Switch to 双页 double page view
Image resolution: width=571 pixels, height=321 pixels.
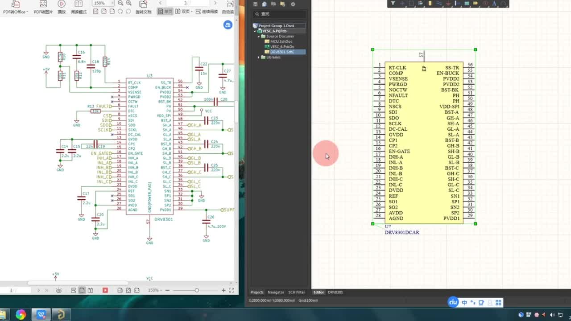click(x=183, y=12)
